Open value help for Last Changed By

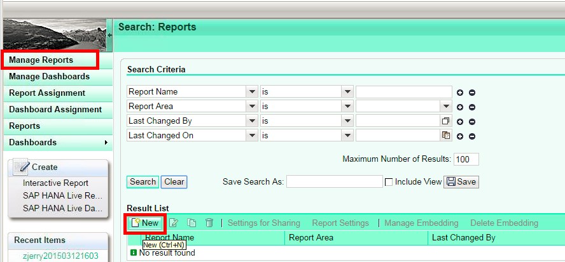(x=446, y=121)
